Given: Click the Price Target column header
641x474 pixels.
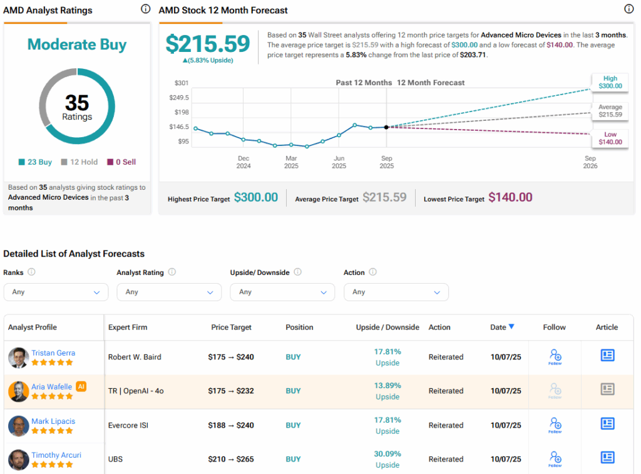Looking at the screenshot, I should click(231, 327).
